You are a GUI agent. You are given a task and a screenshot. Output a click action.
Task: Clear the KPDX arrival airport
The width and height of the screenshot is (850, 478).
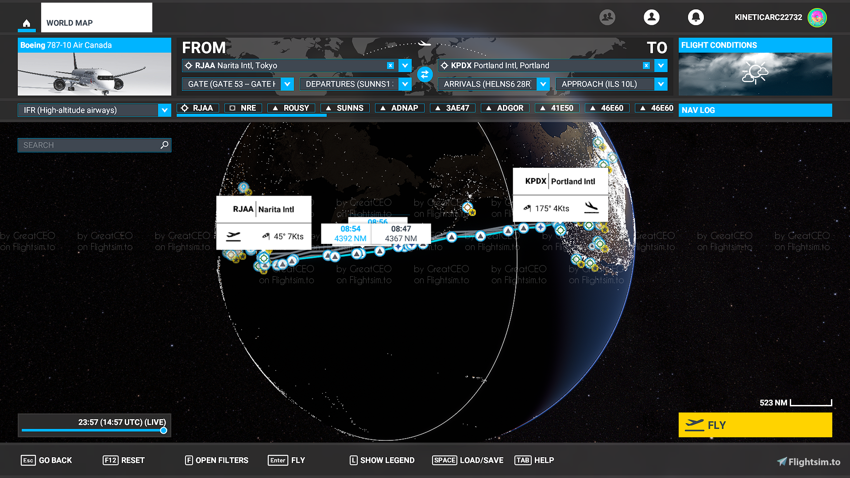(646, 66)
